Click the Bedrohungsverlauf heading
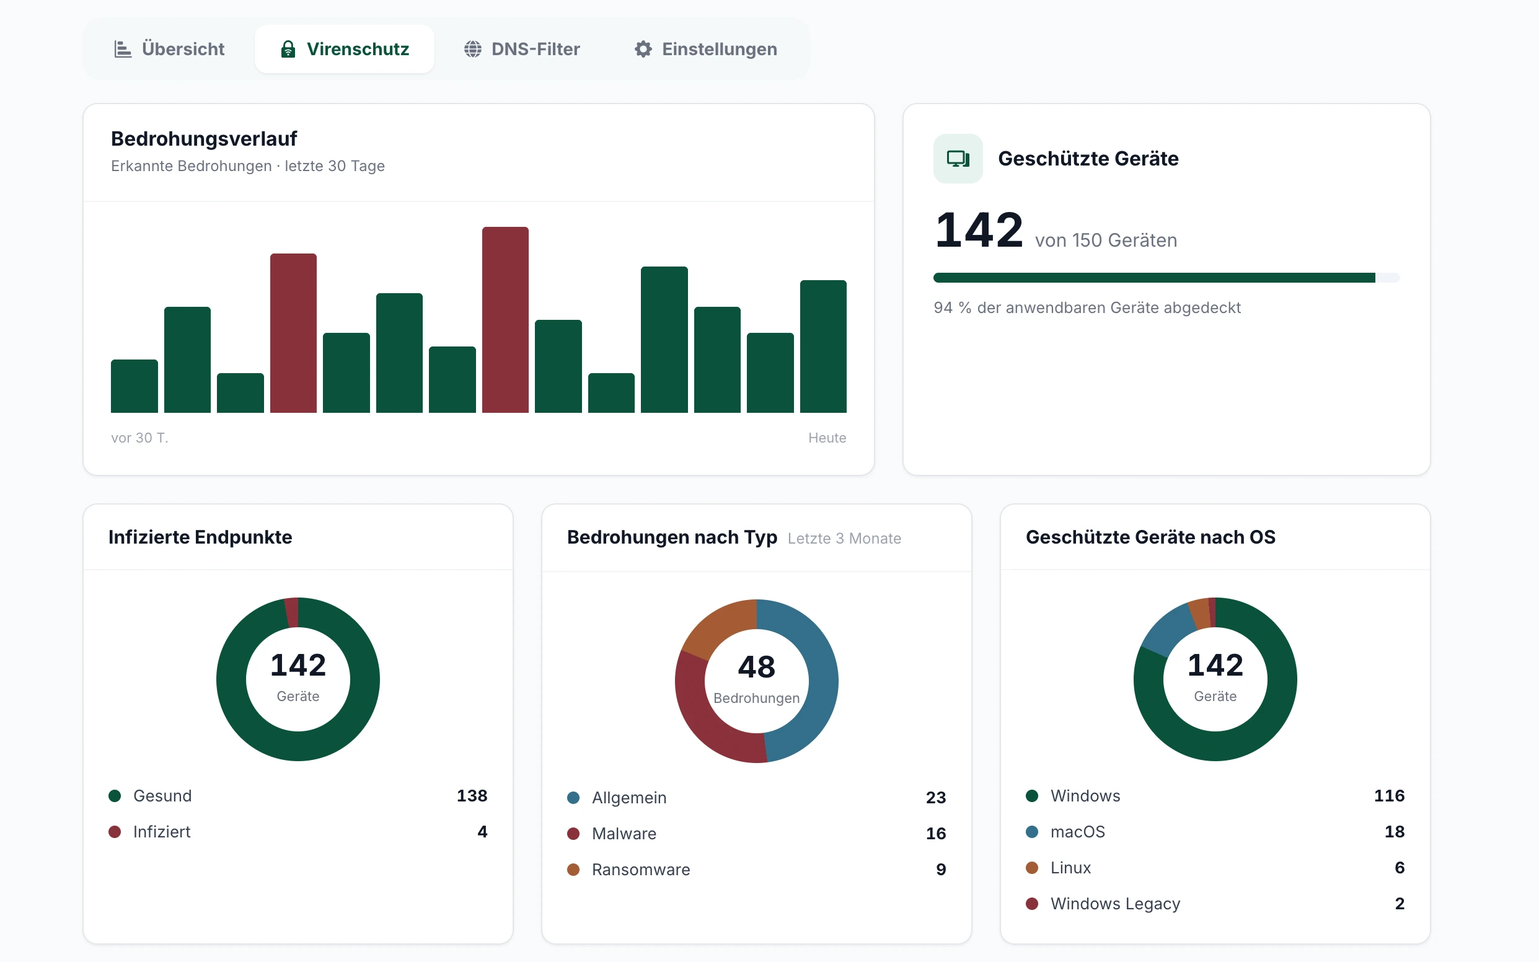The width and height of the screenshot is (1539, 962). pyautogui.click(x=203, y=138)
